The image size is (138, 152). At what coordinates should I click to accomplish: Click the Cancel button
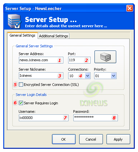(91, 139)
